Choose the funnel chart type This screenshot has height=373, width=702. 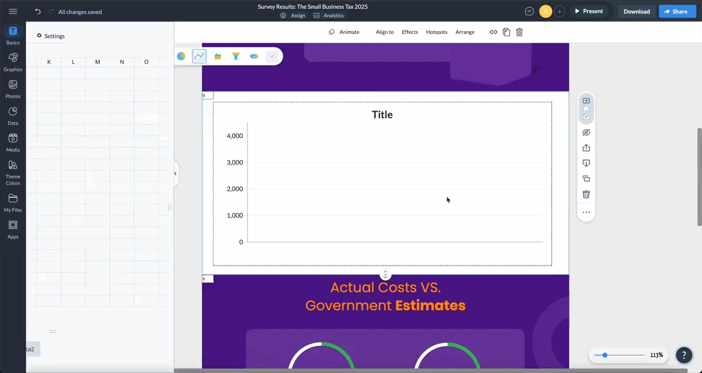tap(236, 56)
